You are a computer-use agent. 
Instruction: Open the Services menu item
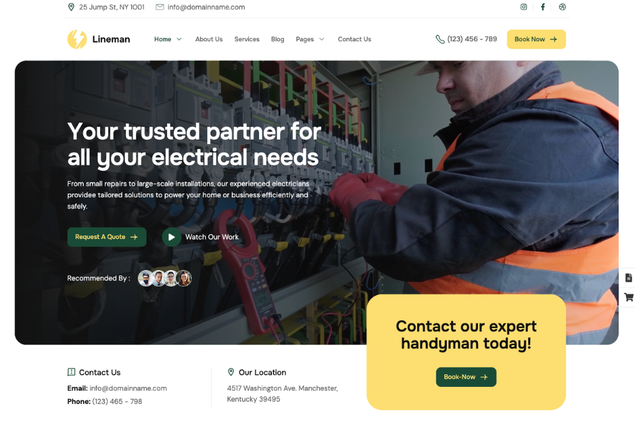[246, 39]
